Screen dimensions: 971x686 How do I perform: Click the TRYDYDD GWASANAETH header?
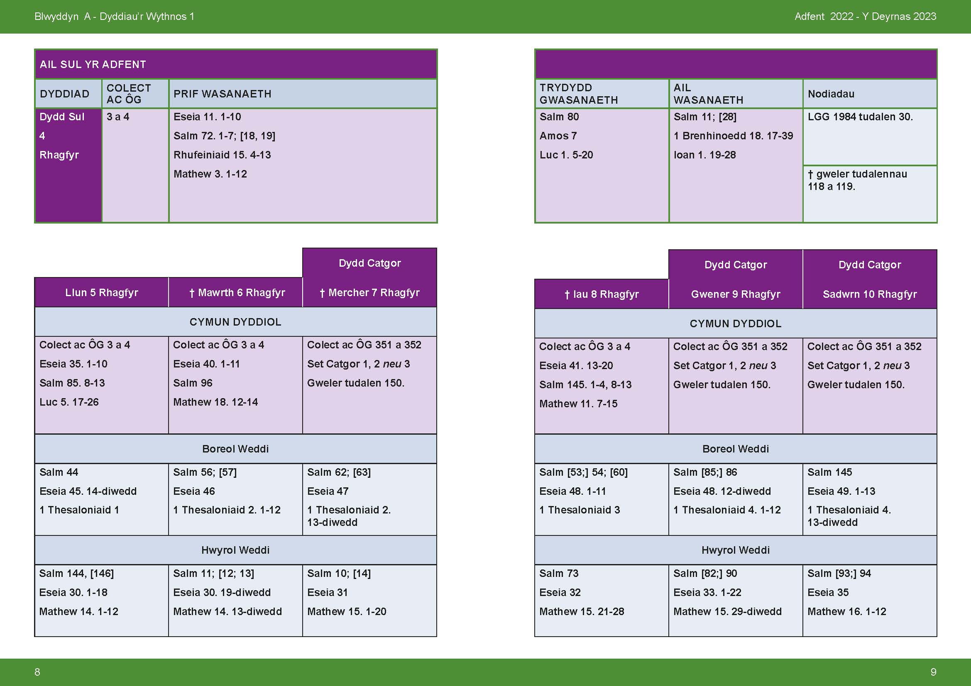coord(579,94)
